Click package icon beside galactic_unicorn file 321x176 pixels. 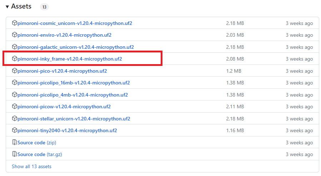click(14, 47)
